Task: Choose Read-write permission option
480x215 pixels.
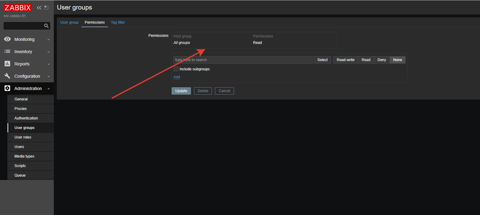Action: click(x=346, y=60)
